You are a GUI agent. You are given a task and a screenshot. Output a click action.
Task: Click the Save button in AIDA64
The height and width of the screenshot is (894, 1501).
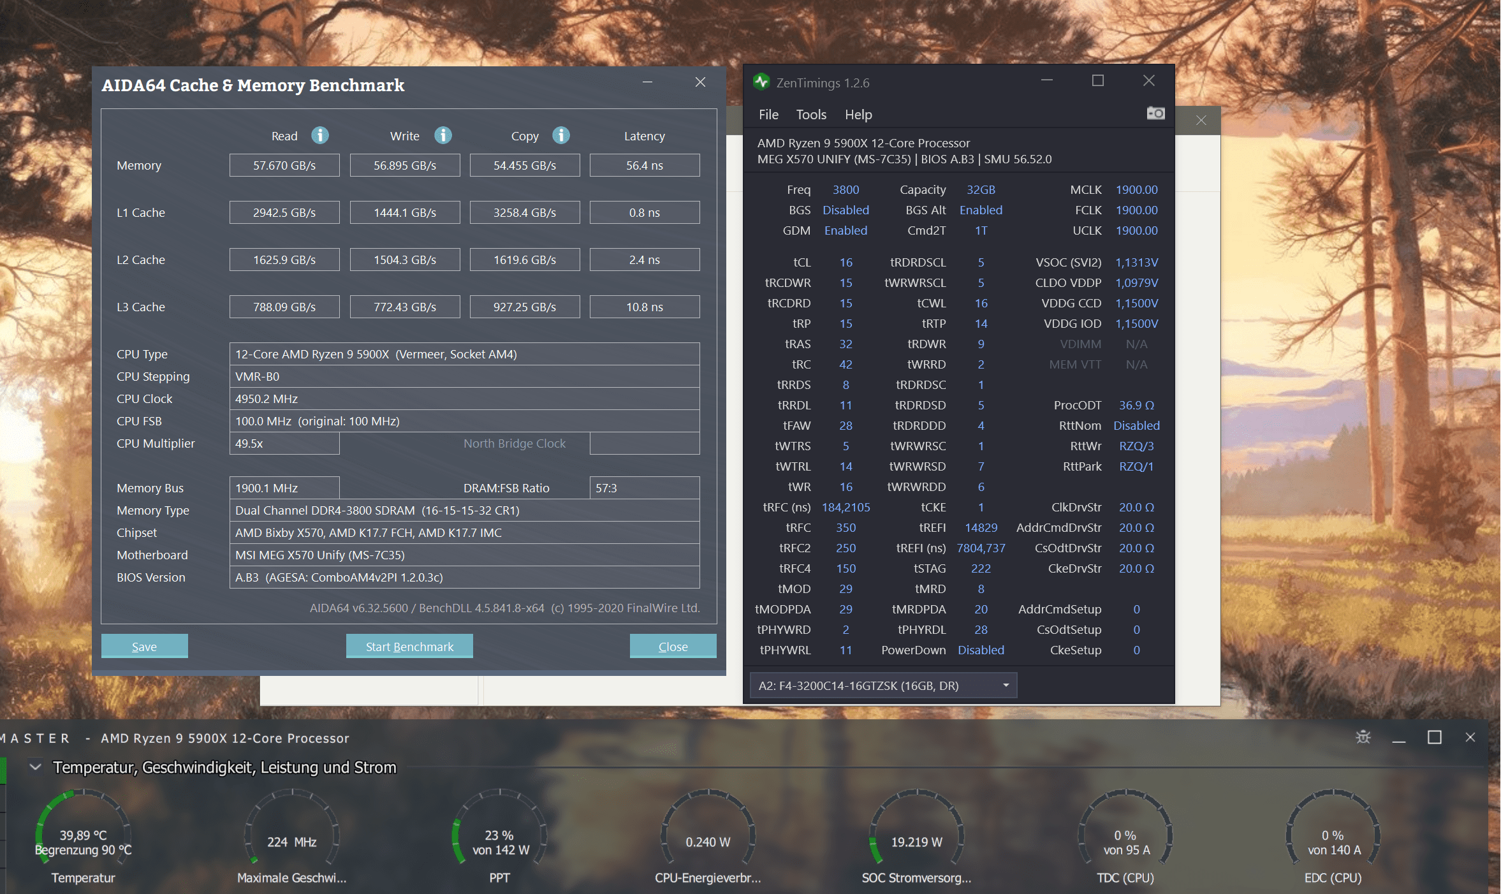click(x=144, y=646)
